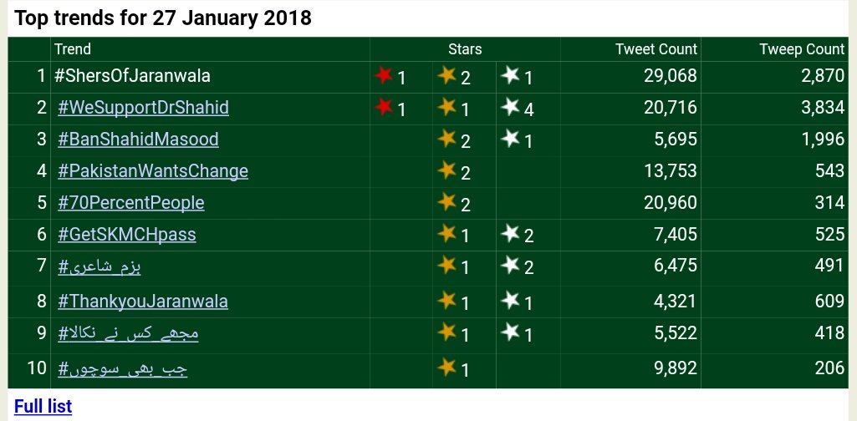Open the #WeSupportDrShahid trend link
Image resolution: width=857 pixels, height=421 pixels.
(143, 108)
